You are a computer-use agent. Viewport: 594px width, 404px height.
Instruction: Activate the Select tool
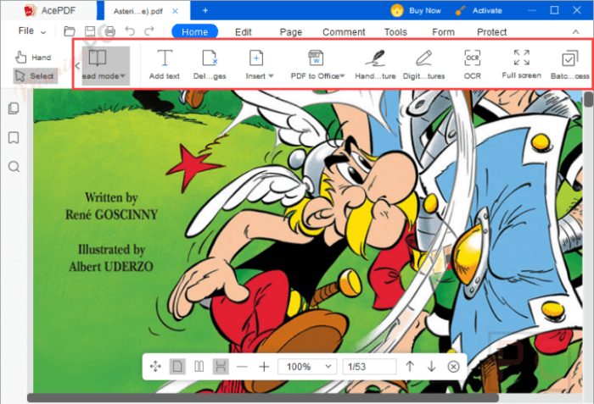click(36, 76)
